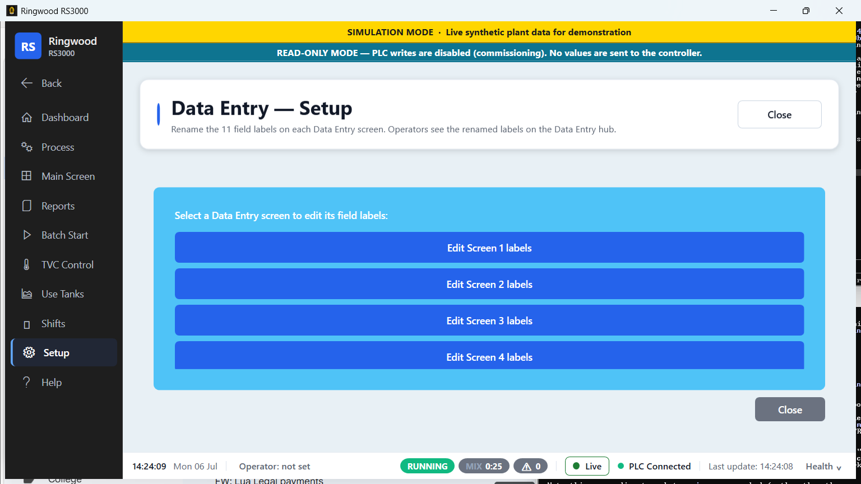Click the Help question mark icon

point(27,382)
